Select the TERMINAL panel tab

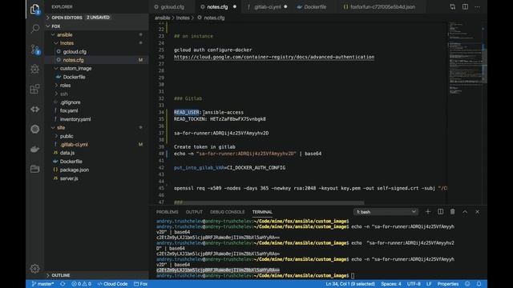(x=262, y=212)
